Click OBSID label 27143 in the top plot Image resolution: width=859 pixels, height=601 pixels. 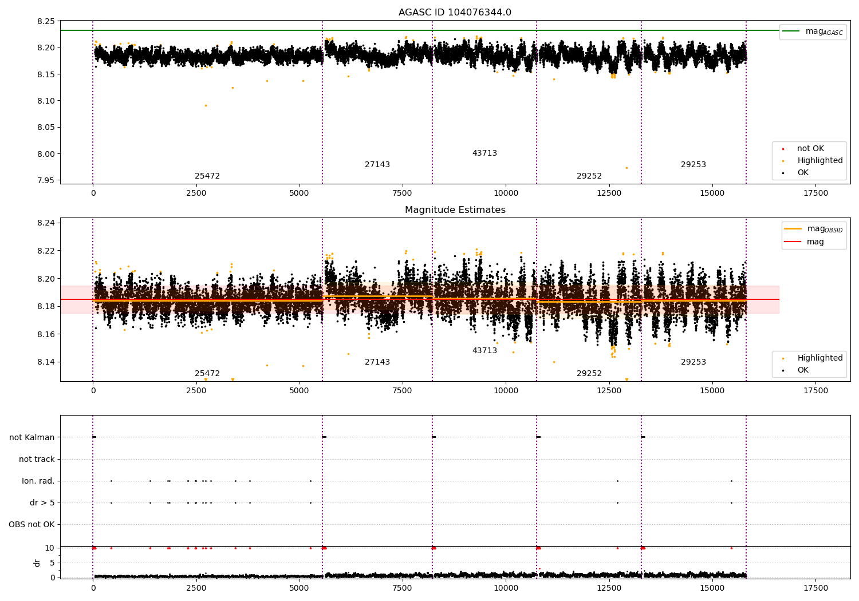[x=377, y=165]
